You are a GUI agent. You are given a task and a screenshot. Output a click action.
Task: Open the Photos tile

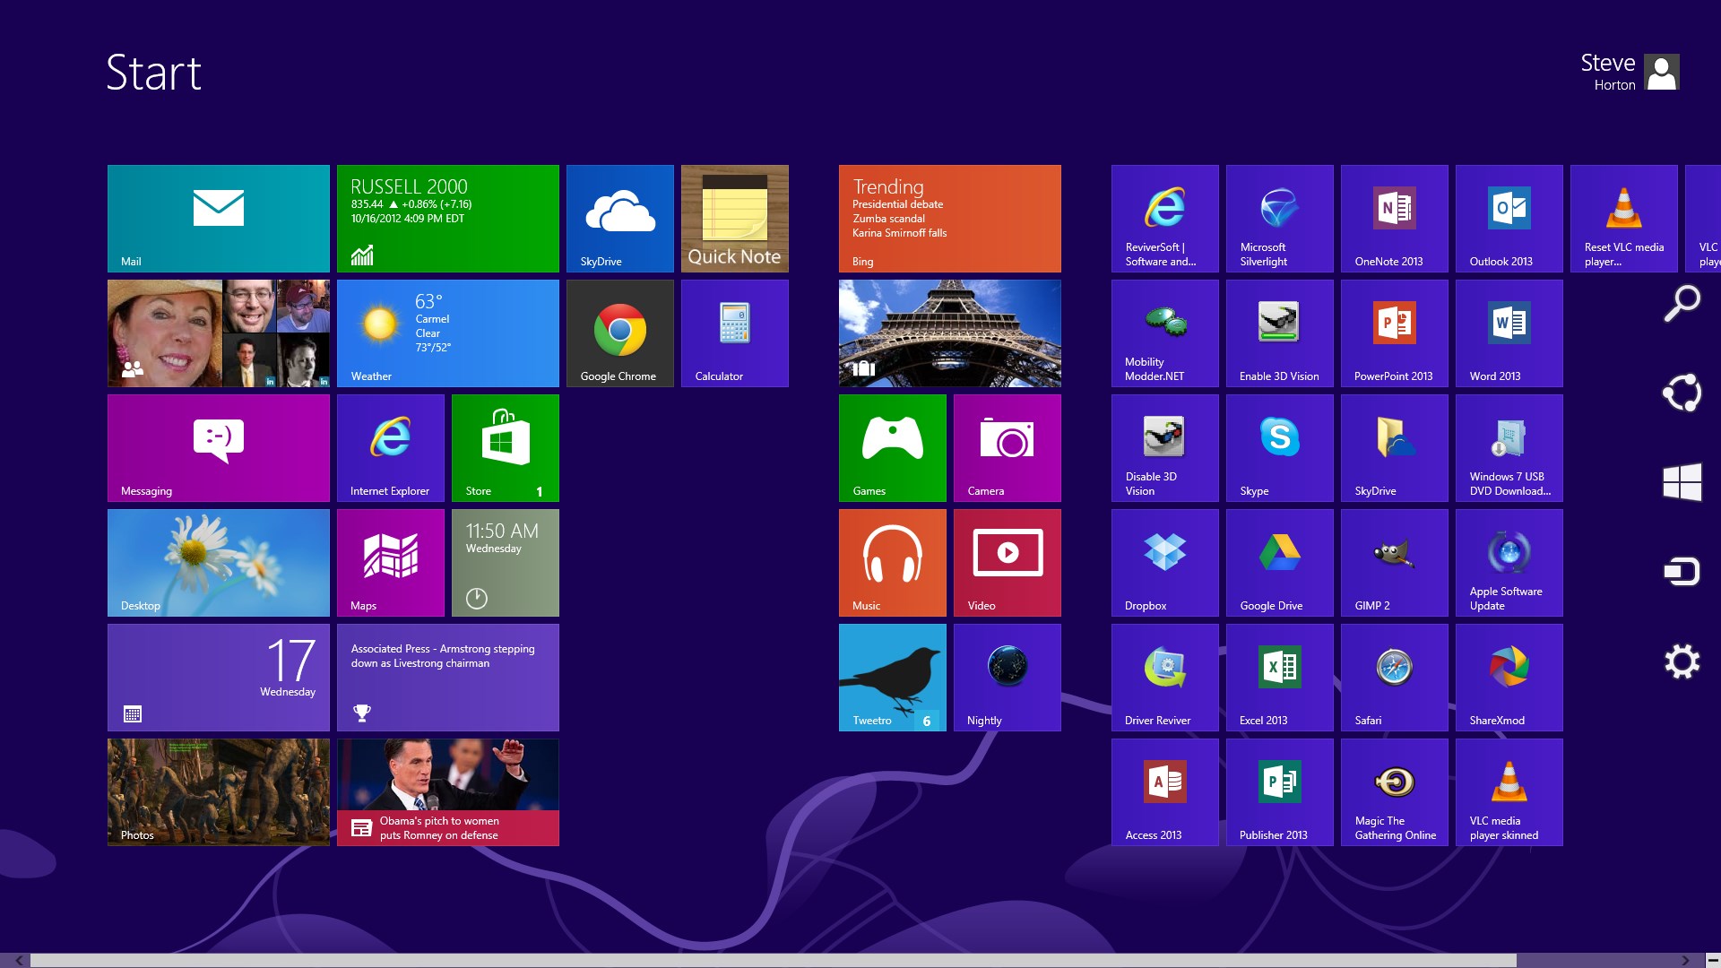point(219,792)
